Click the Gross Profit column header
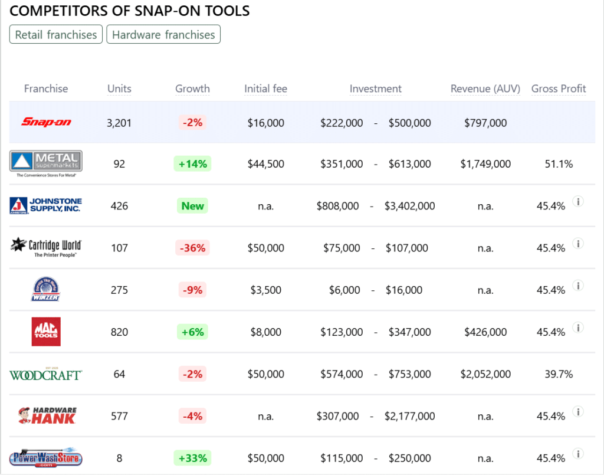 click(x=559, y=89)
